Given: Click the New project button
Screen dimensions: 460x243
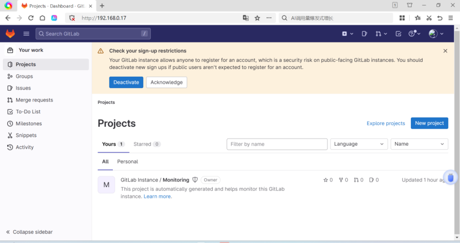Looking at the screenshot, I should (429, 123).
